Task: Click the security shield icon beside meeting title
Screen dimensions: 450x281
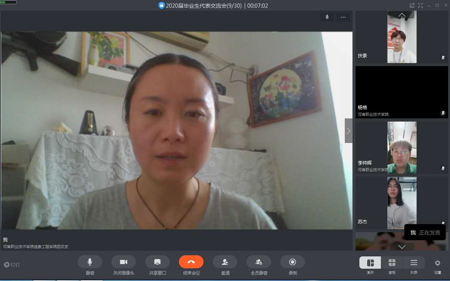Action: (161, 5)
